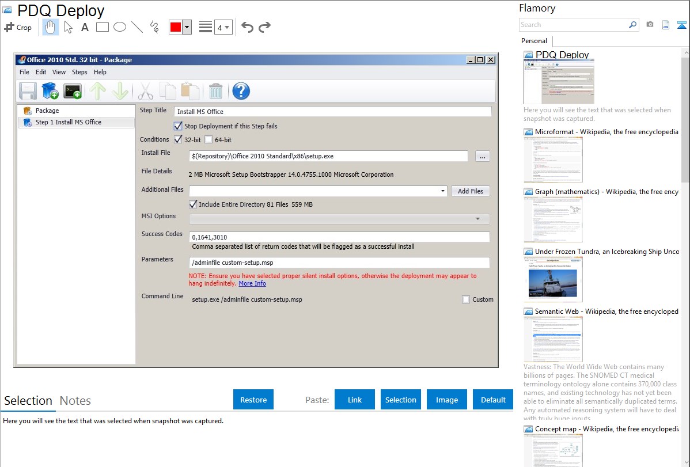Click the red color swatch

click(x=176, y=27)
